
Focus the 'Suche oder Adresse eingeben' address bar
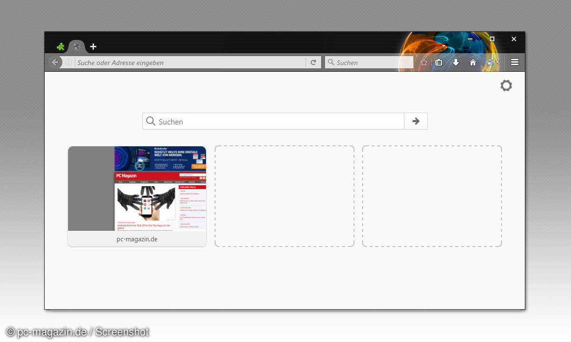click(190, 62)
